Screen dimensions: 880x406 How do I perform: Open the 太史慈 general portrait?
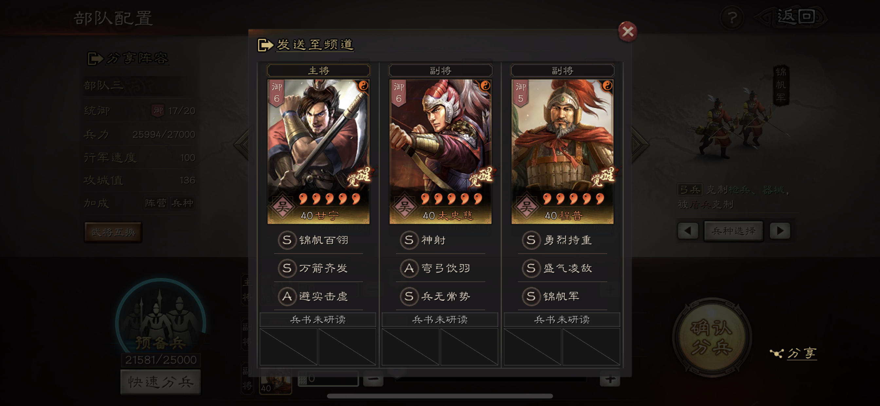click(440, 151)
